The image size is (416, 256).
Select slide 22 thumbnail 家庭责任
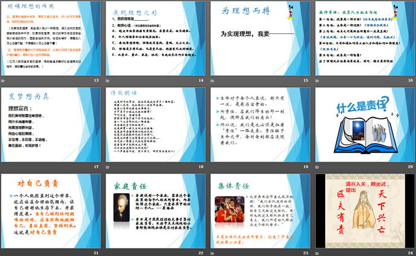(156, 211)
